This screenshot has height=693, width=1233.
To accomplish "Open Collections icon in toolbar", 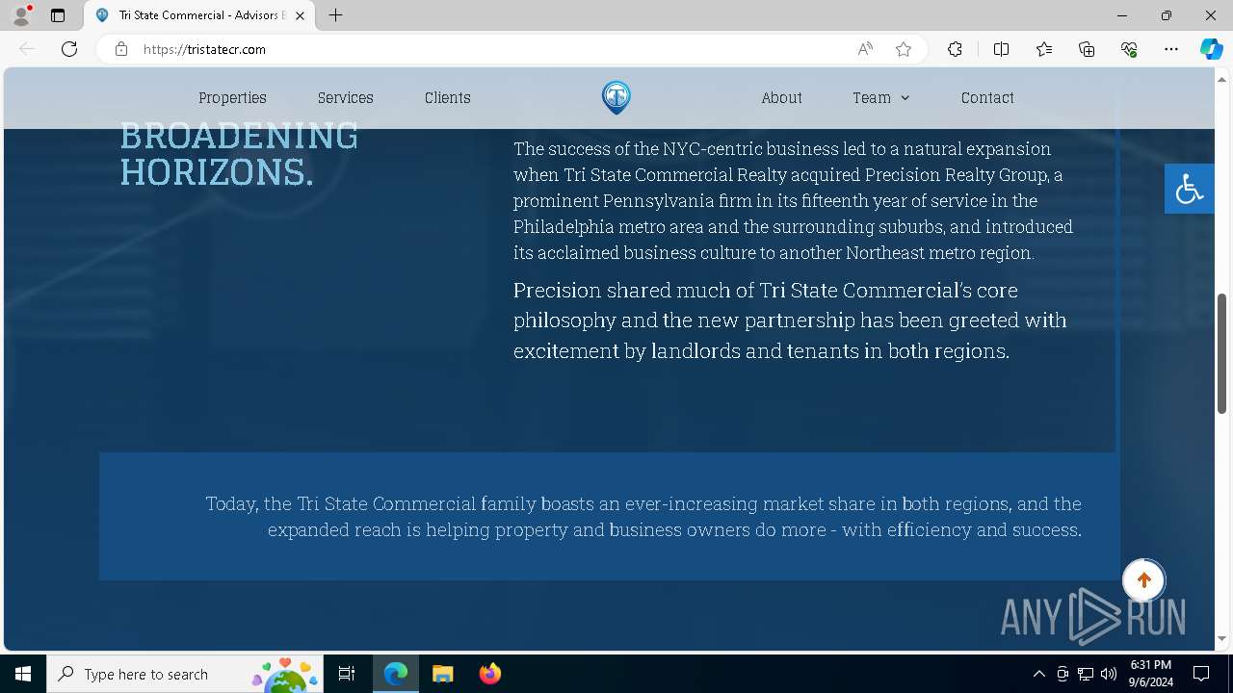I will pos(1087,49).
